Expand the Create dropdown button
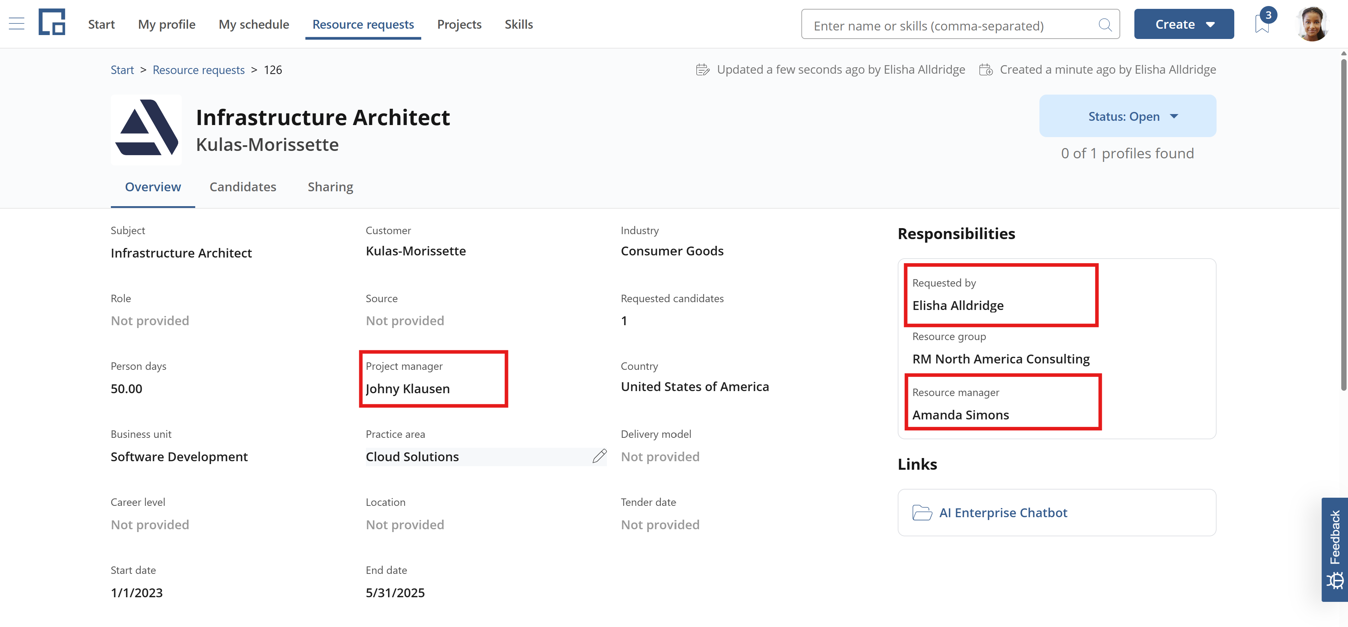1348x627 pixels. pyautogui.click(x=1184, y=24)
